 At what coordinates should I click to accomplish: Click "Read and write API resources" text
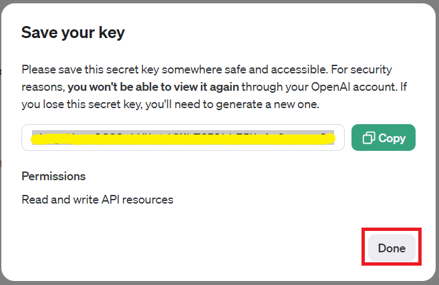point(98,199)
